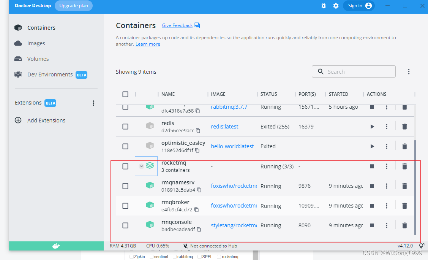Open the Extensions overflow menu
Image resolution: width=428 pixels, height=260 pixels.
point(93,103)
